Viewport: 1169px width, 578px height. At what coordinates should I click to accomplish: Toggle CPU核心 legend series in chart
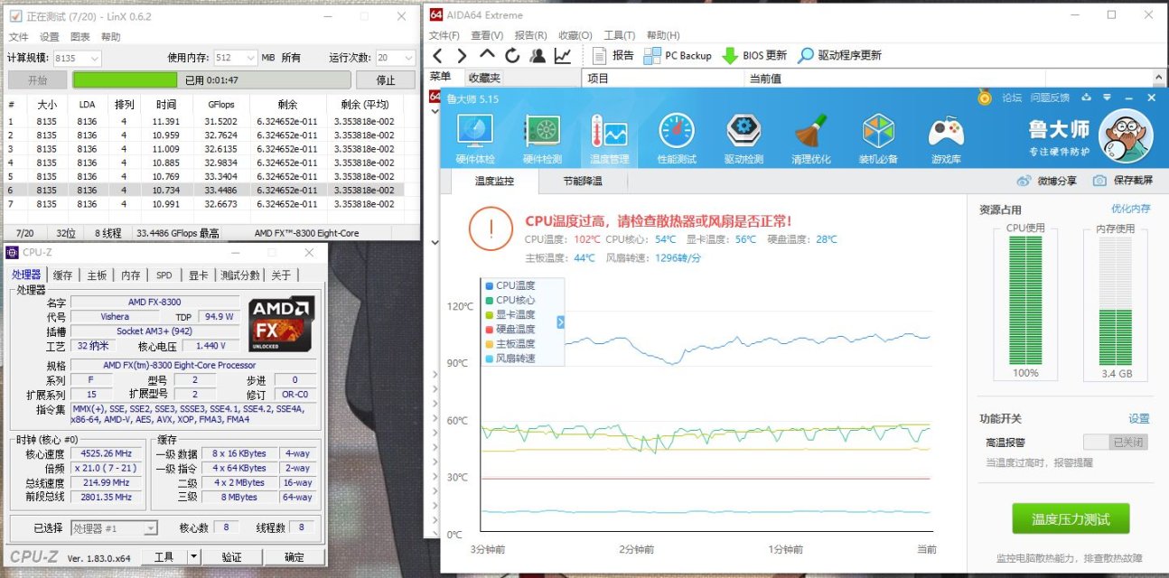tap(510, 300)
